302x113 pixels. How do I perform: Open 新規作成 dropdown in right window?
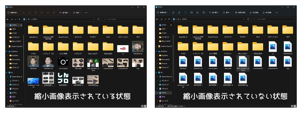point(162,12)
